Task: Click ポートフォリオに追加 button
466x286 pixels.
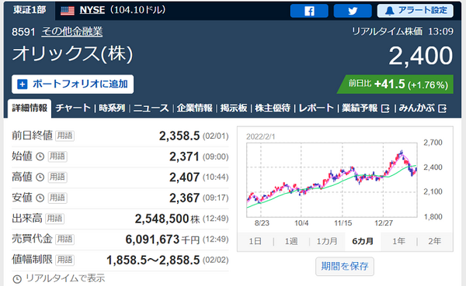Action: [72, 84]
